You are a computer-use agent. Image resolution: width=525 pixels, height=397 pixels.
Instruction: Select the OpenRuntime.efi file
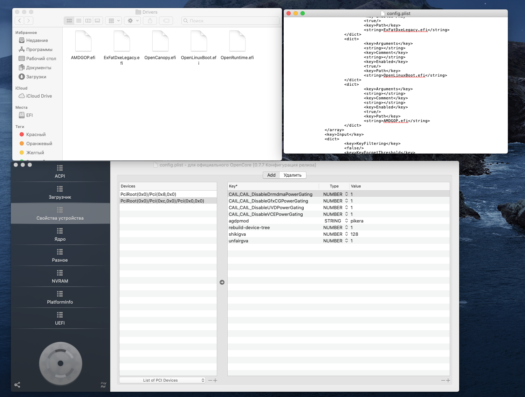pos(237,45)
